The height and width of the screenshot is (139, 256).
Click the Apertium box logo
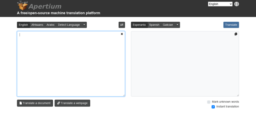(22, 6)
